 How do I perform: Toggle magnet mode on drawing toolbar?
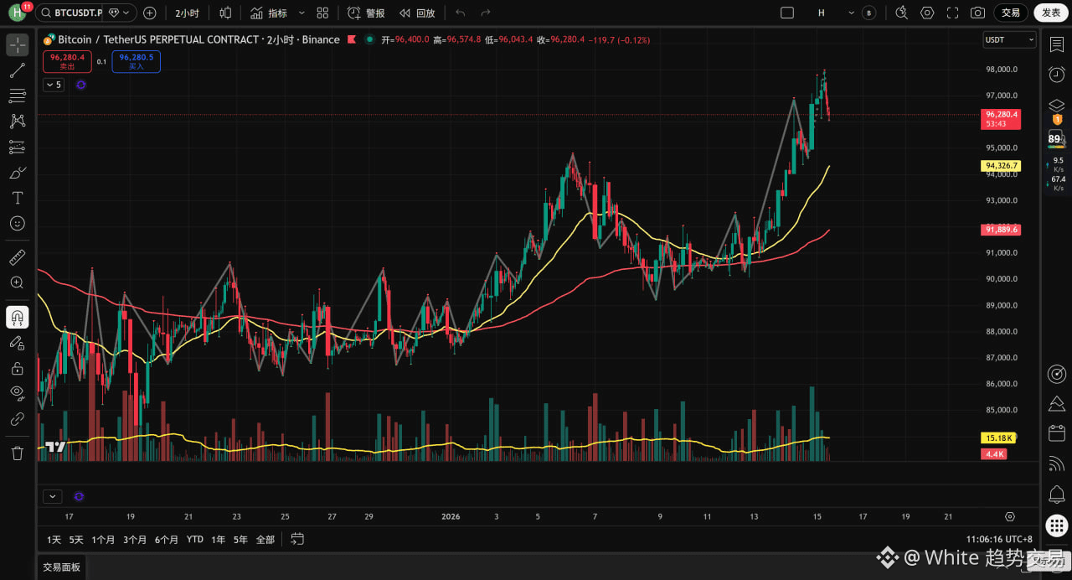[18, 317]
